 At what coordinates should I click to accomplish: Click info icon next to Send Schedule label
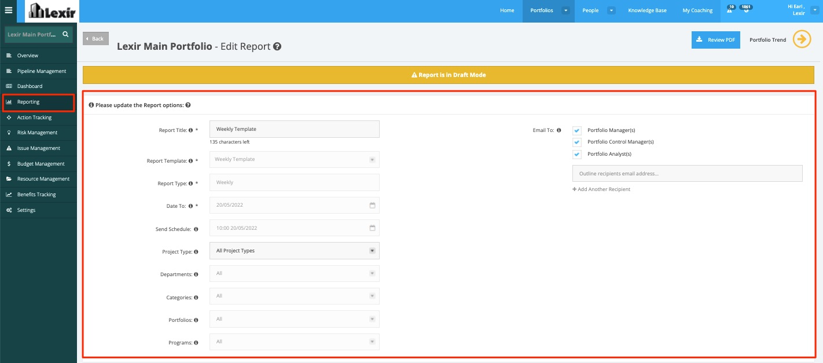[x=196, y=229]
